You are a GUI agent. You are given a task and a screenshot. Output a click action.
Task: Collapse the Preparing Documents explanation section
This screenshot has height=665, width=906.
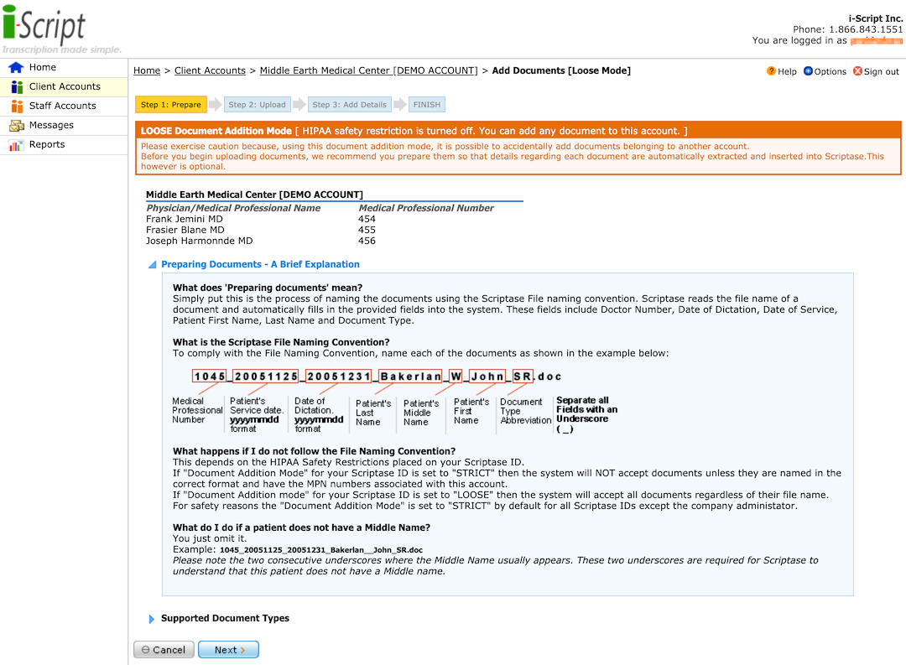(153, 264)
